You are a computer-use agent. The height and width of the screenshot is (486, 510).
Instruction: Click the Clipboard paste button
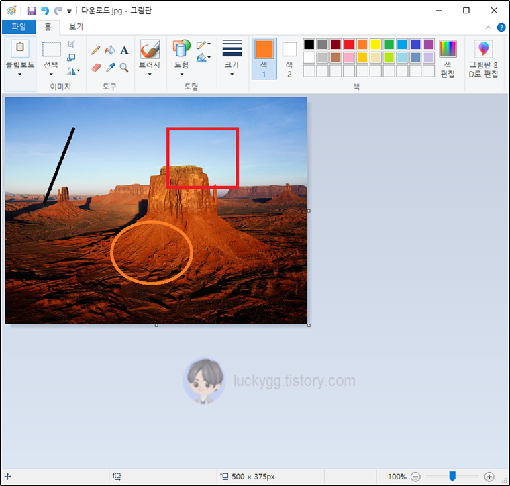tap(20, 48)
